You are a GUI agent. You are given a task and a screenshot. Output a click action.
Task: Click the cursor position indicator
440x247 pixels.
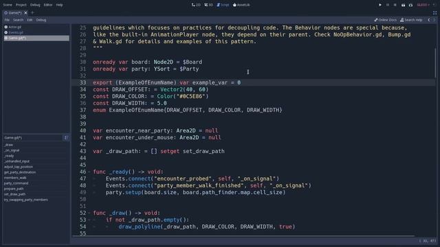[428, 241]
